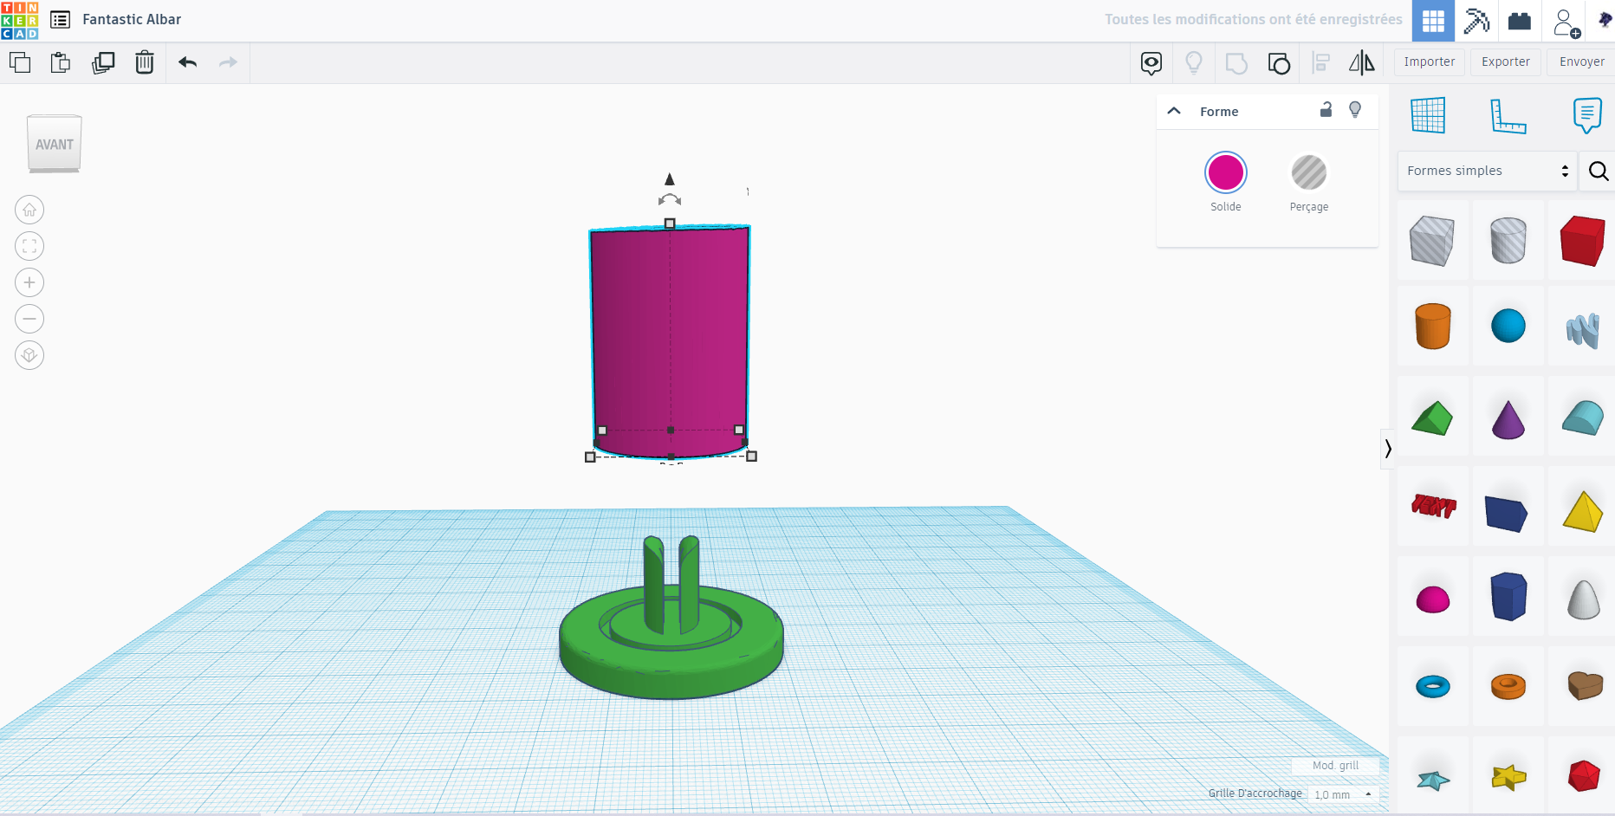Pick the dark blue polygon shape
Viewport: 1615px width, 816px height.
(x=1508, y=596)
